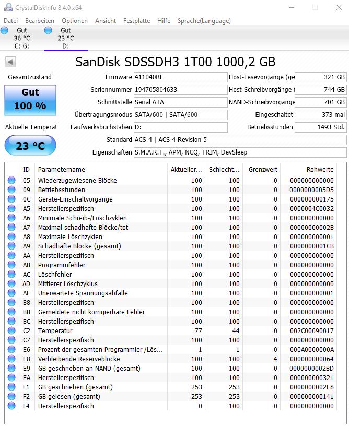
Task: Click the Gut 100 % health status button
Action: click(x=30, y=100)
